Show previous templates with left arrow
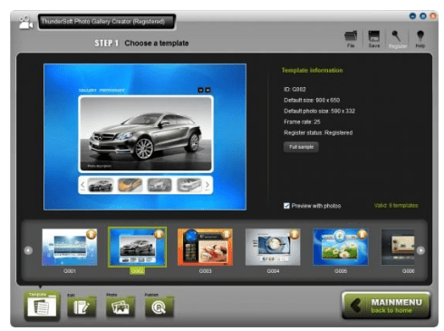This screenshot has height=331, width=444. pos(28,250)
